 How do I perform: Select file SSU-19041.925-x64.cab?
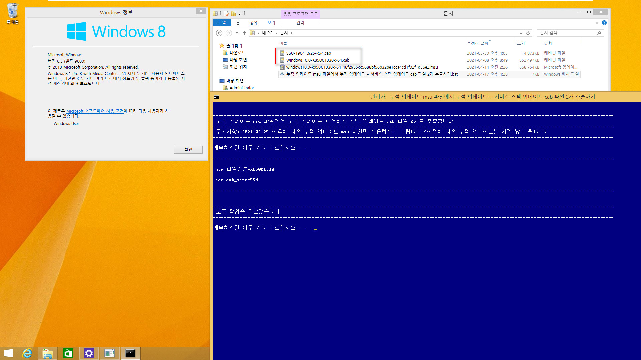click(x=308, y=53)
